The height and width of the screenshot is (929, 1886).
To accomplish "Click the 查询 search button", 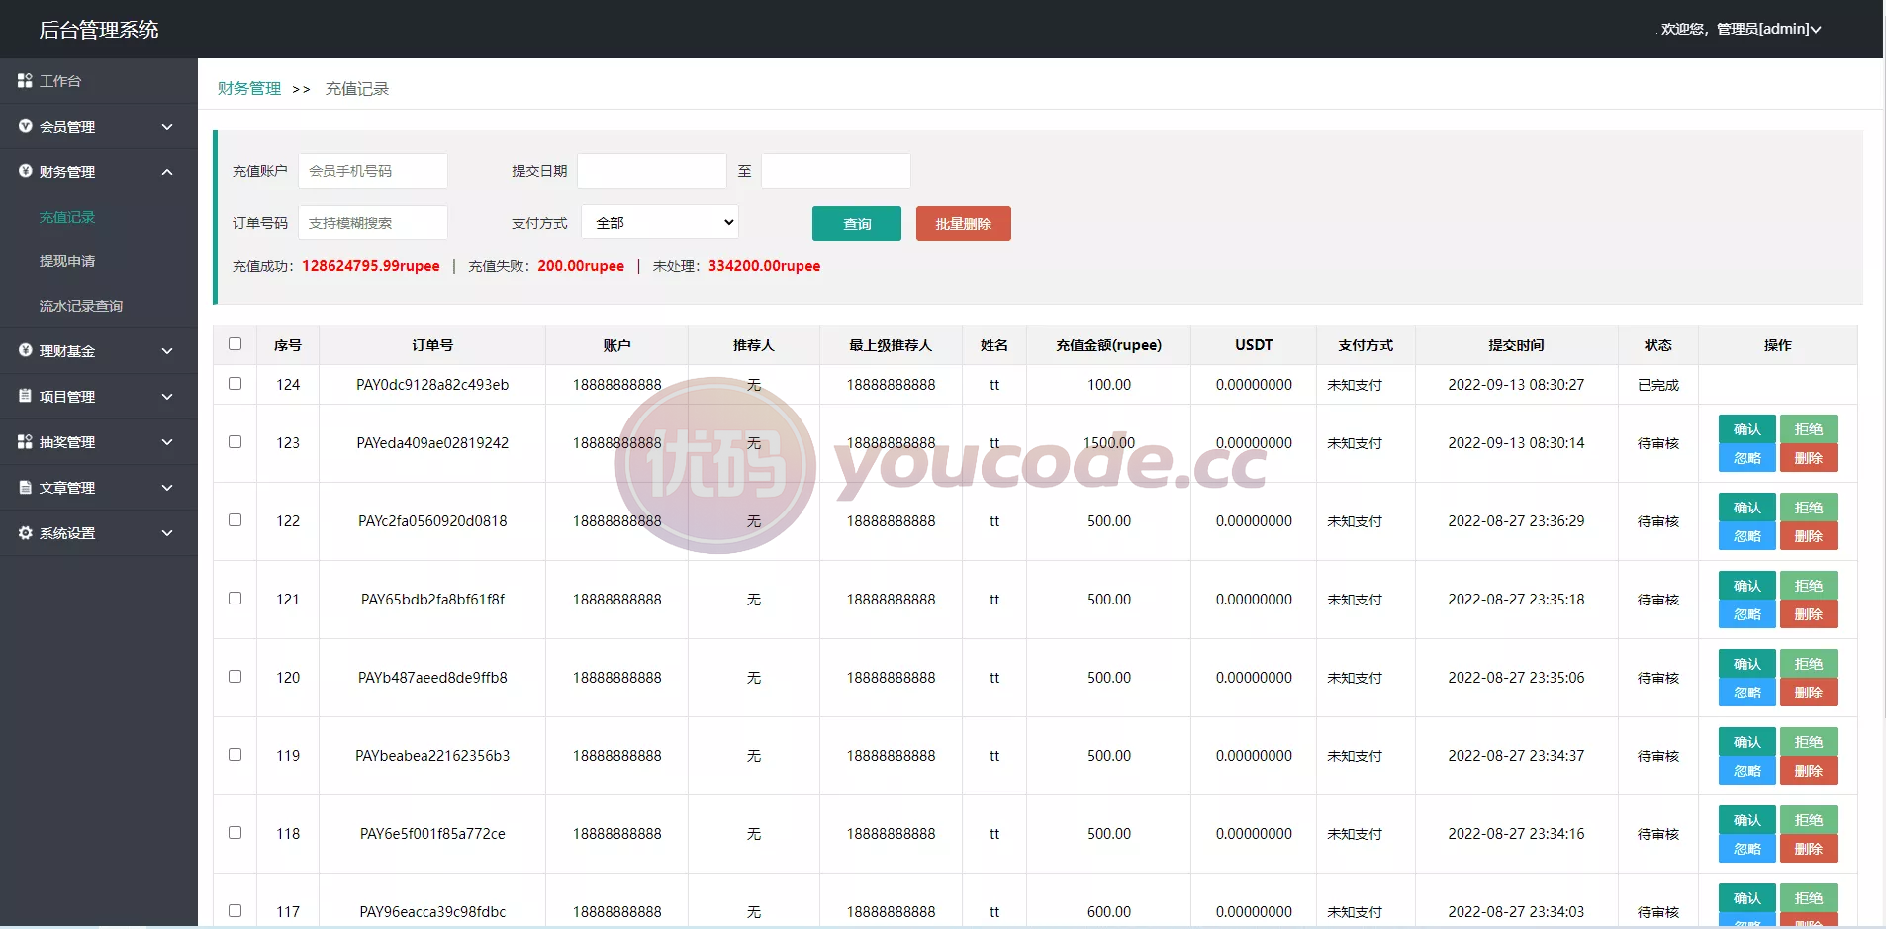I will pos(857,224).
